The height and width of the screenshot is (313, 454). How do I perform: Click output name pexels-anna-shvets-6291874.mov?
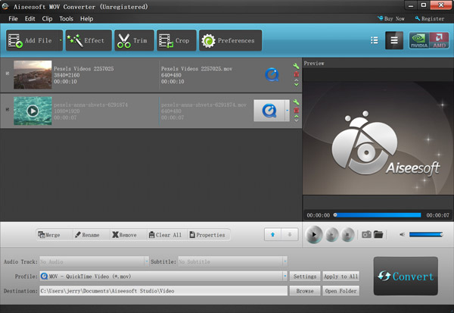tap(204, 105)
